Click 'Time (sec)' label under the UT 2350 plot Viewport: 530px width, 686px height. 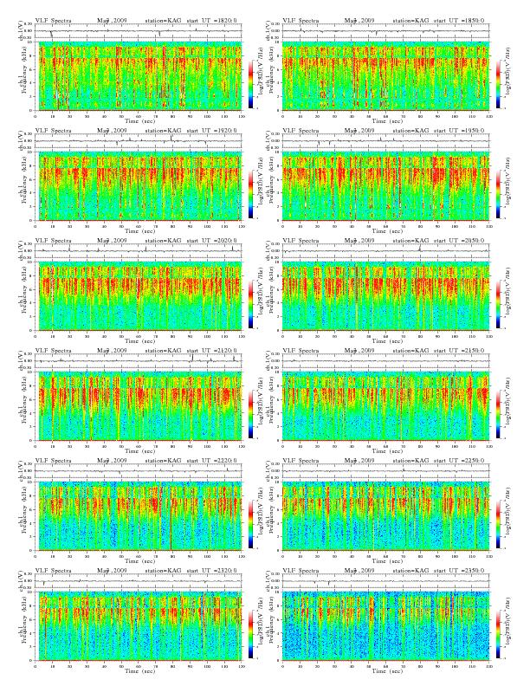click(385, 670)
